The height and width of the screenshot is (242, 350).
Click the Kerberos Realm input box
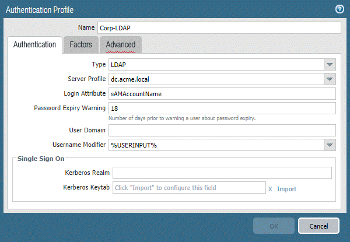click(x=222, y=173)
